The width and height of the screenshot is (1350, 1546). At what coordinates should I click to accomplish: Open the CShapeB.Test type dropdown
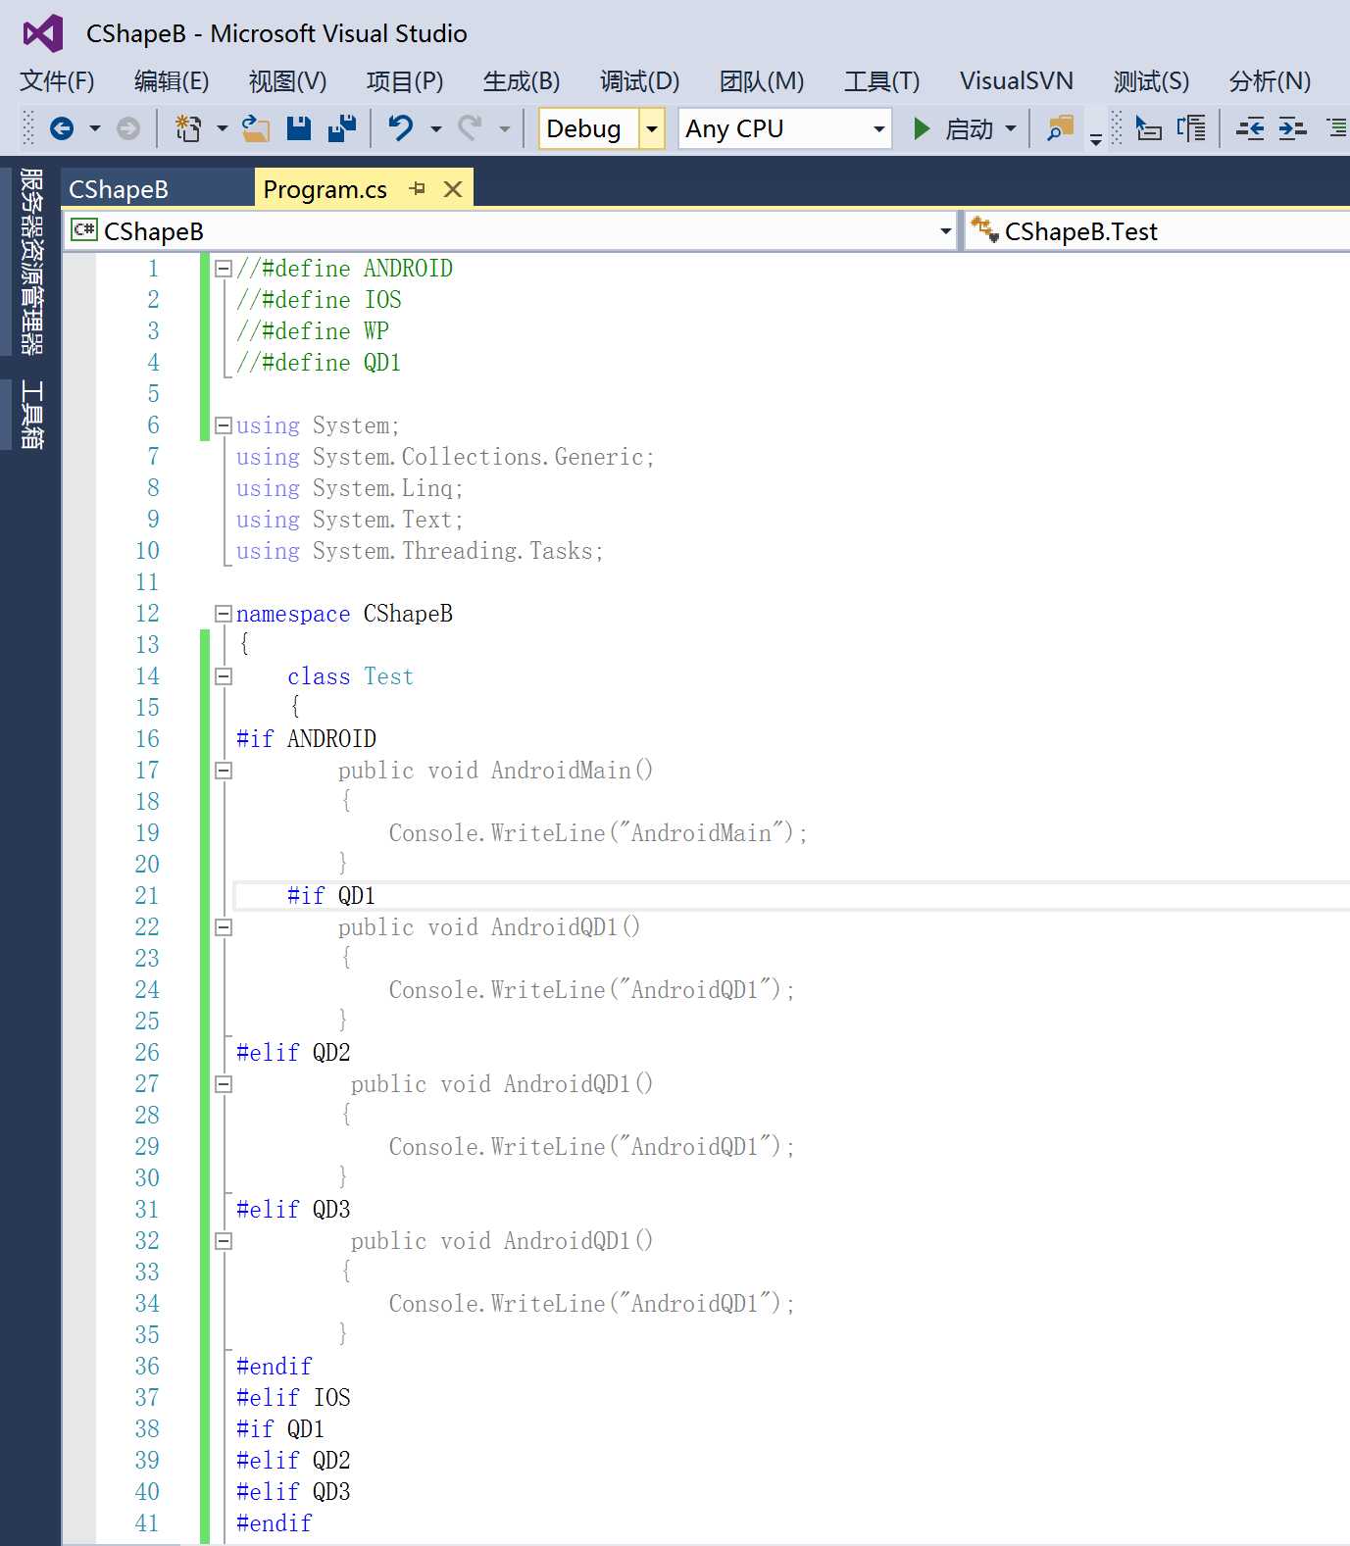(1158, 231)
